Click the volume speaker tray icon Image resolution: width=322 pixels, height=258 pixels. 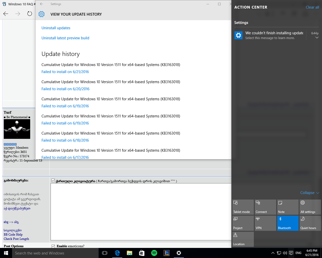pyautogui.click(x=285, y=253)
